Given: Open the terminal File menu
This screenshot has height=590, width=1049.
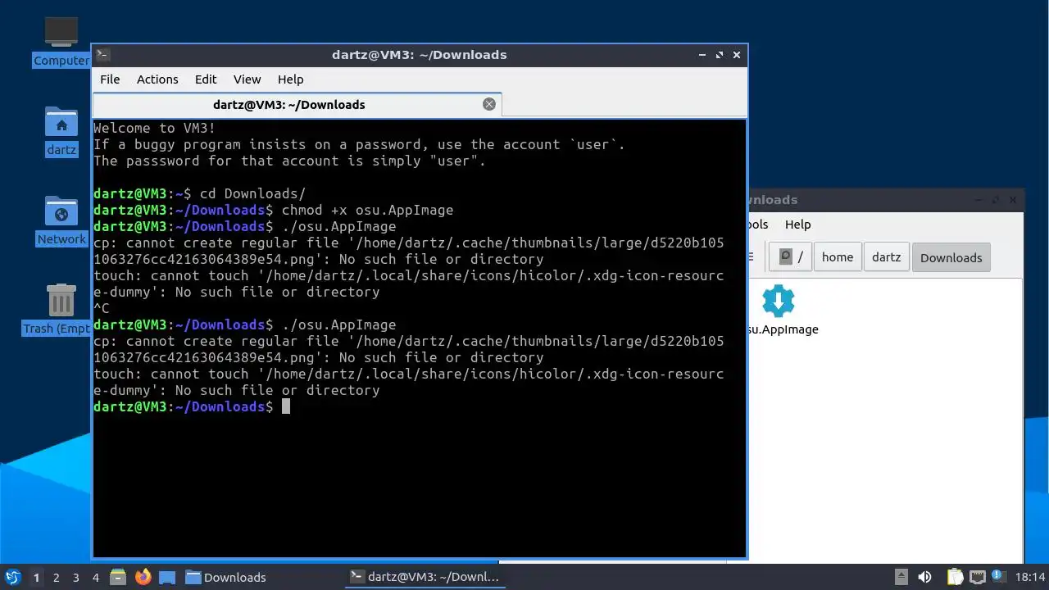Looking at the screenshot, I should point(110,79).
